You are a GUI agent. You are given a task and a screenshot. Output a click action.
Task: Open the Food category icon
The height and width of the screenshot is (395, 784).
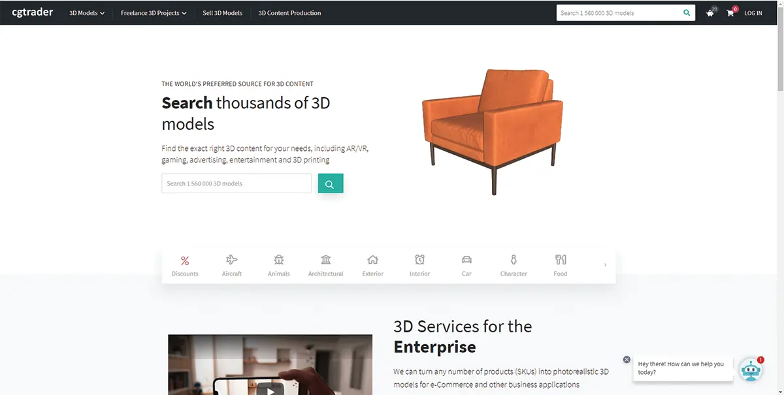coord(561,260)
